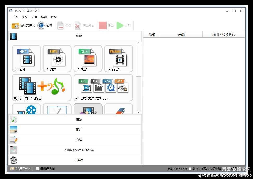The image size is (253, 179).
Task: Click the pencil document icon in the Document section
Action: pyautogui.click(x=14, y=140)
